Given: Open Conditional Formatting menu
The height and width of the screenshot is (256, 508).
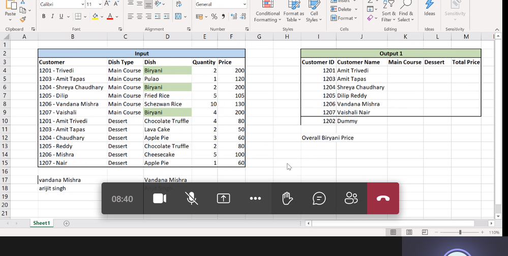Looking at the screenshot, I should pyautogui.click(x=267, y=11).
